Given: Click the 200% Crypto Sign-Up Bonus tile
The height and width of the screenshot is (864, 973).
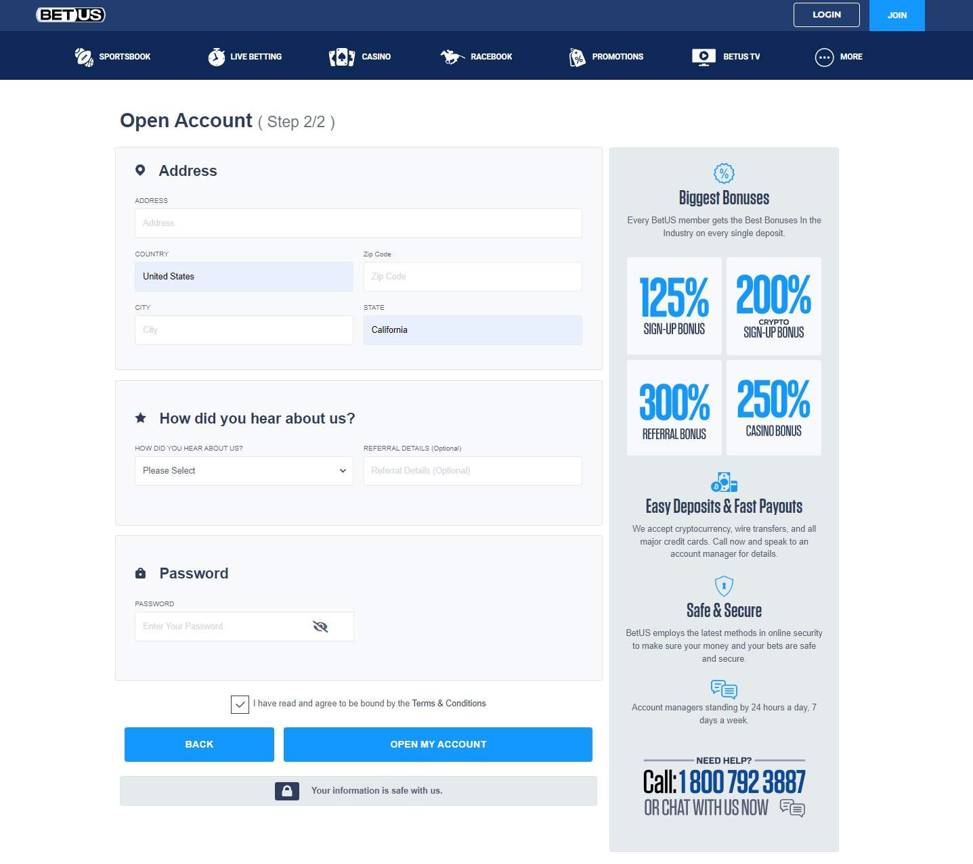Looking at the screenshot, I should (x=774, y=306).
